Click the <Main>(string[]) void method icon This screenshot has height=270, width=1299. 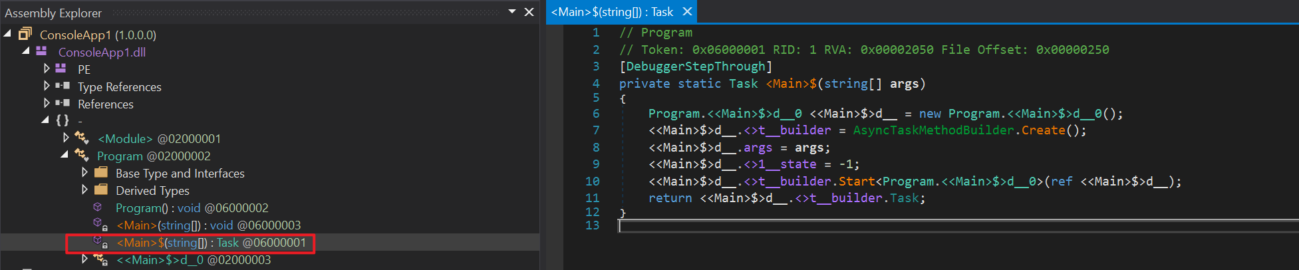[x=100, y=224]
